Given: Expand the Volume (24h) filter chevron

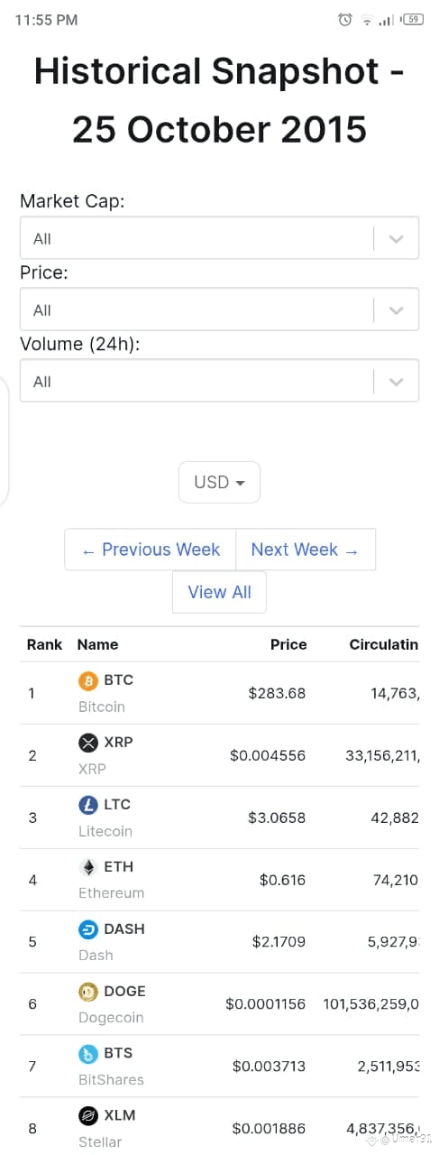Looking at the screenshot, I should pos(396,382).
